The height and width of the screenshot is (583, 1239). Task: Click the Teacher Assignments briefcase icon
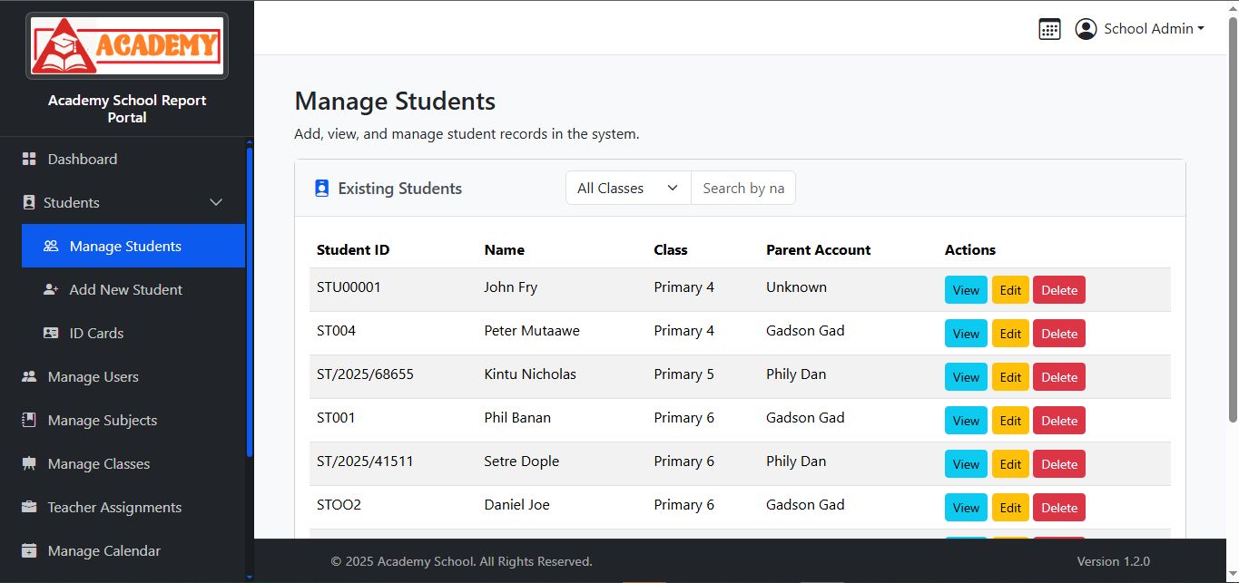29,508
